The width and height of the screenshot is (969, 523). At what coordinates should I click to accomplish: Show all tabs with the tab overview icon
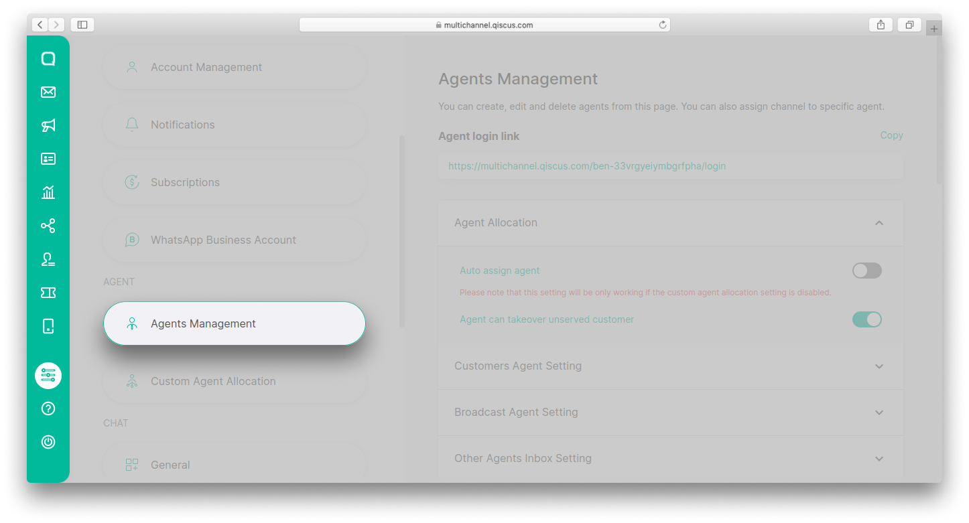pos(909,25)
